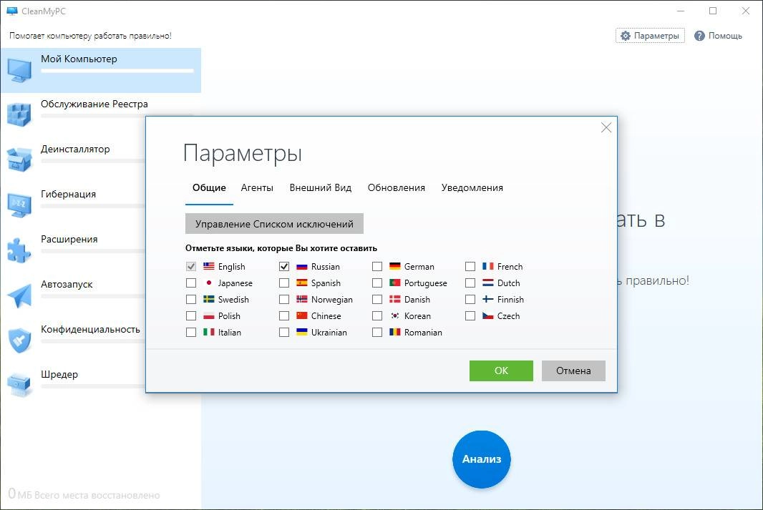Tick the French language checkbox
The width and height of the screenshot is (763, 510).
(470, 266)
